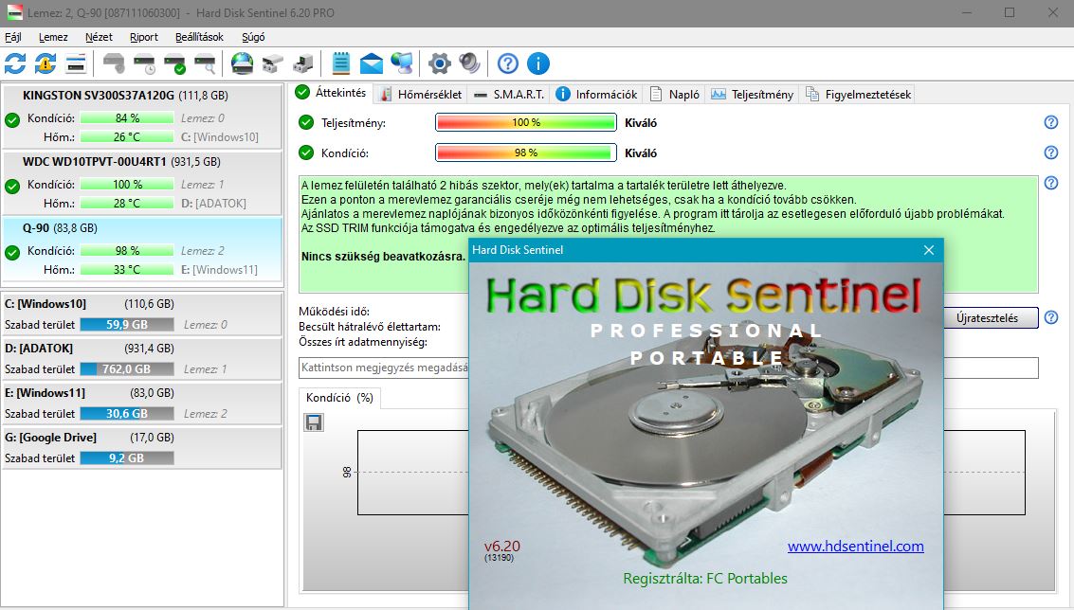Click help icon next to Újratesztelés button
Image resolution: width=1074 pixels, height=610 pixels.
click(x=1050, y=317)
